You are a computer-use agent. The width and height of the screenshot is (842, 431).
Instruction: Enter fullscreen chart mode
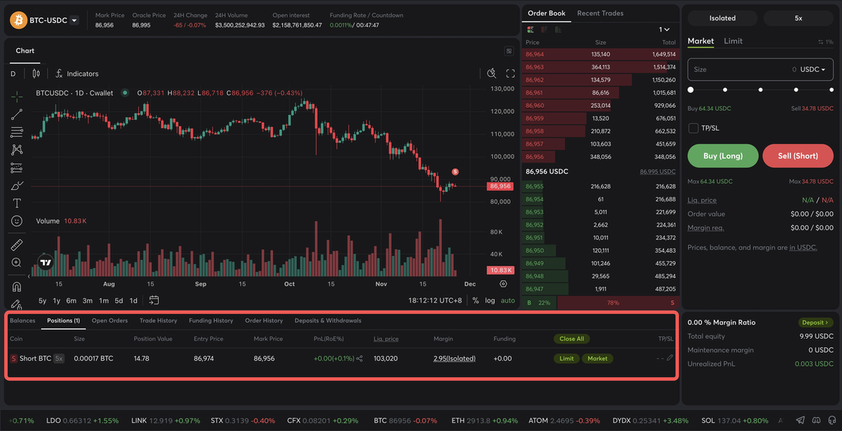[x=510, y=74]
